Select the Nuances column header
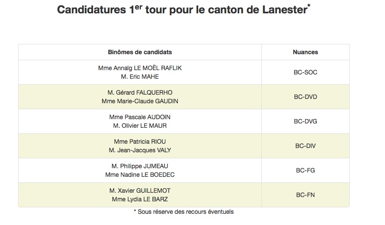 click(305, 52)
